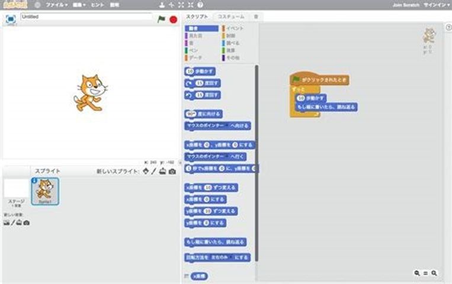This screenshot has width=452, height=284.
Task: Paint a new sprite with the brush icon
Action: coord(153,172)
